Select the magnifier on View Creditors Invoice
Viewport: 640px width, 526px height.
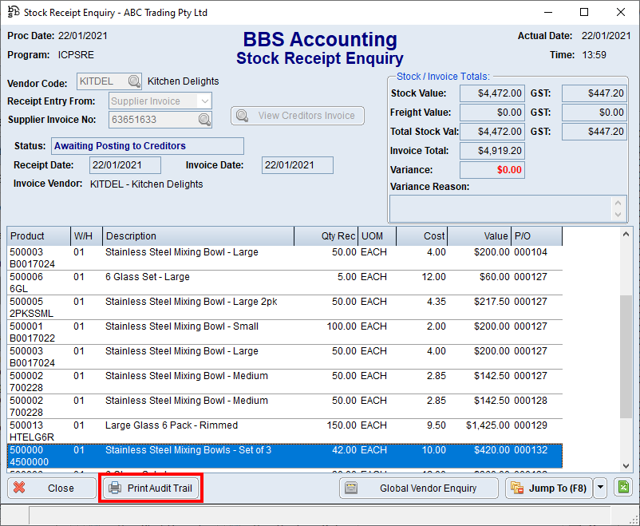coord(240,115)
